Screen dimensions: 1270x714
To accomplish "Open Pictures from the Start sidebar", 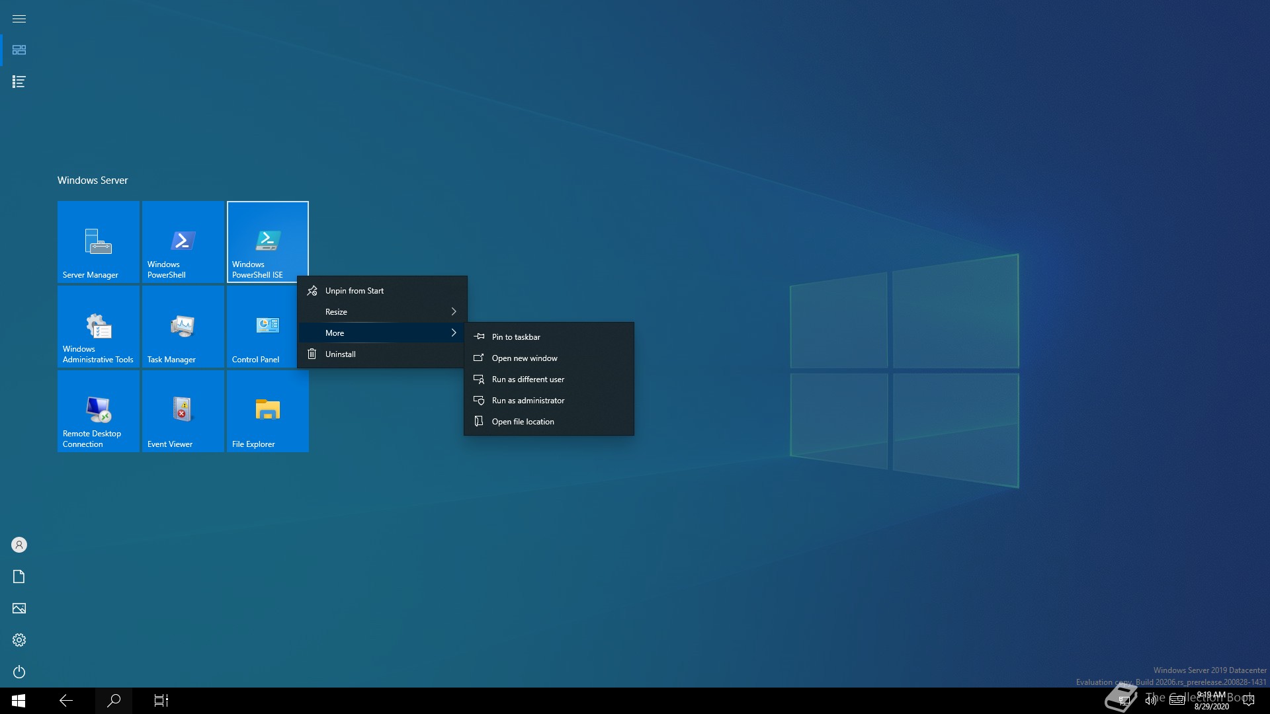I will pos(19,608).
